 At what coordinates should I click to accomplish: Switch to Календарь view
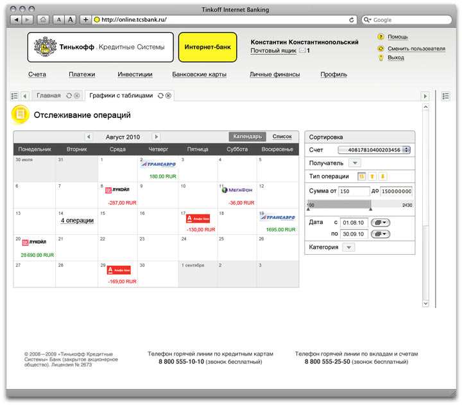(246, 137)
